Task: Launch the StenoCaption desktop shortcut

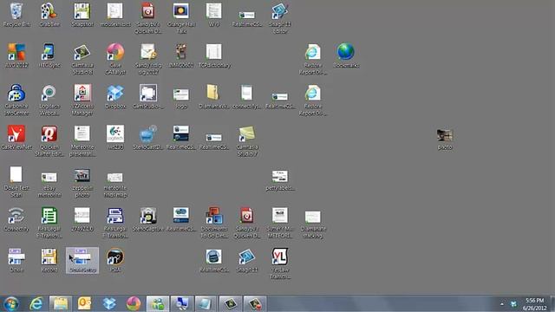Action: coord(148,219)
